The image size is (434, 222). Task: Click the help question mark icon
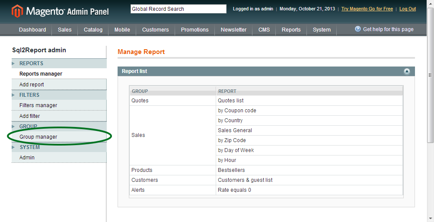pos(358,29)
